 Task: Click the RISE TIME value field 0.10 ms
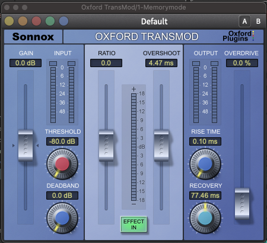[x=205, y=141]
